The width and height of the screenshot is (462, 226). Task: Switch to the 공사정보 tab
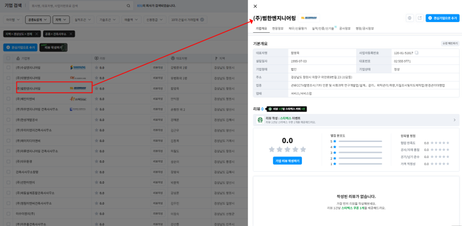[345, 29]
